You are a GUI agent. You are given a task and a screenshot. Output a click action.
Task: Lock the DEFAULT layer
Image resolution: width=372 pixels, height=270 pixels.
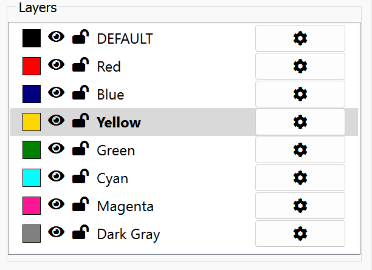(80, 37)
